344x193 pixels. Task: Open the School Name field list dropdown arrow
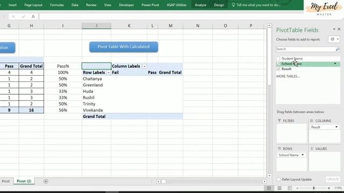(x=335, y=64)
